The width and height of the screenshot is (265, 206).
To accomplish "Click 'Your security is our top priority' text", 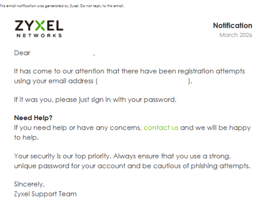I will 62,156.
